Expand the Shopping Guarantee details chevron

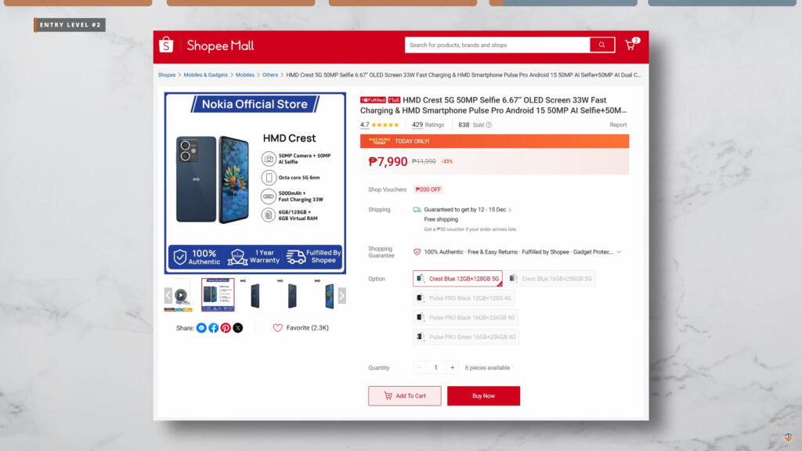(x=619, y=252)
